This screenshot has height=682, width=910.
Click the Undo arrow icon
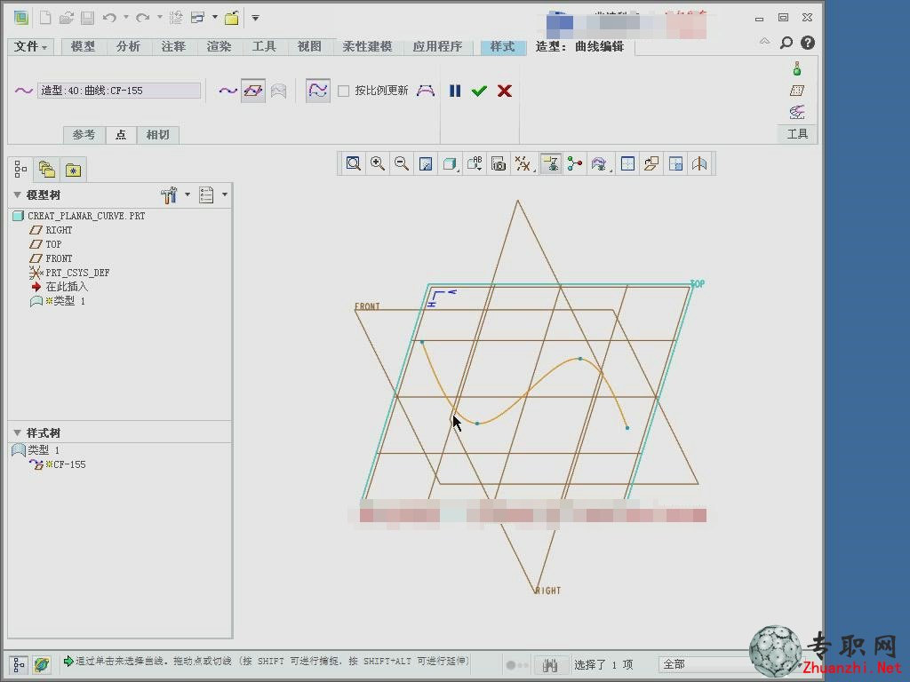point(109,18)
